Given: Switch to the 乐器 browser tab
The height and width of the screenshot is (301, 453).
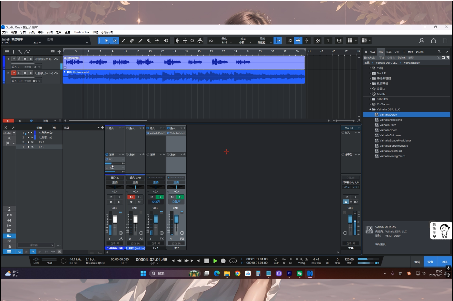Looking at the screenshot, I should coord(373,52).
